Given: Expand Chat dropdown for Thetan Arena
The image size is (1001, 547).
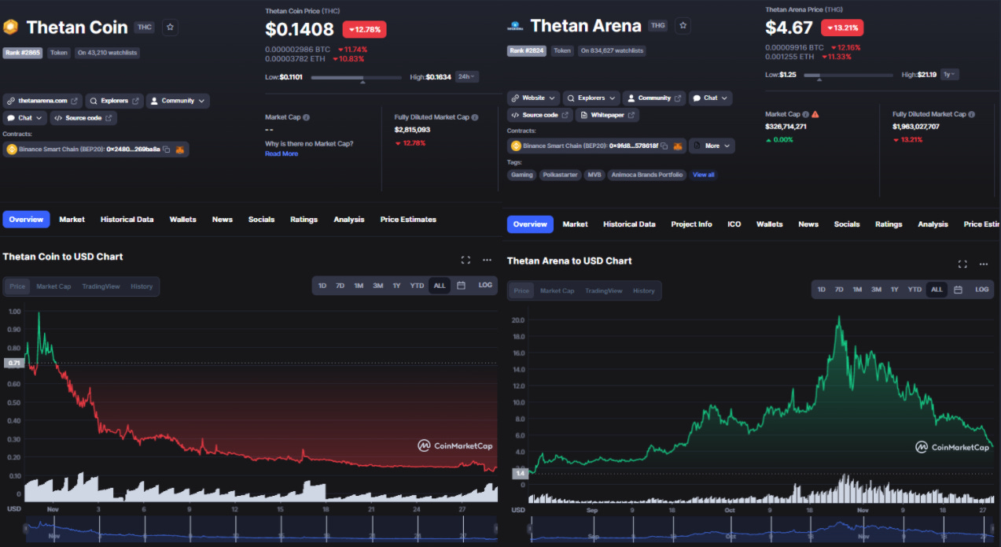Looking at the screenshot, I should (x=711, y=98).
